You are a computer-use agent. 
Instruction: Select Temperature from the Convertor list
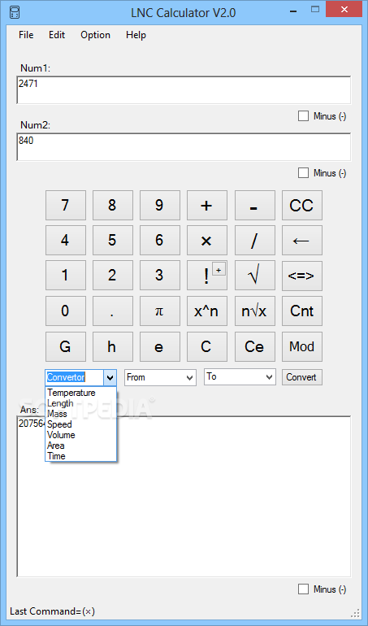pos(80,393)
